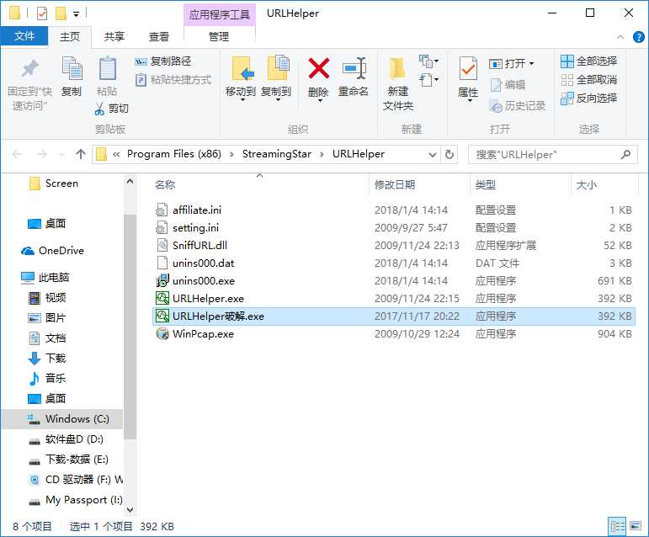Open Music (音乐) folder
The image size is (649, 537).
(x=47, y=378)
